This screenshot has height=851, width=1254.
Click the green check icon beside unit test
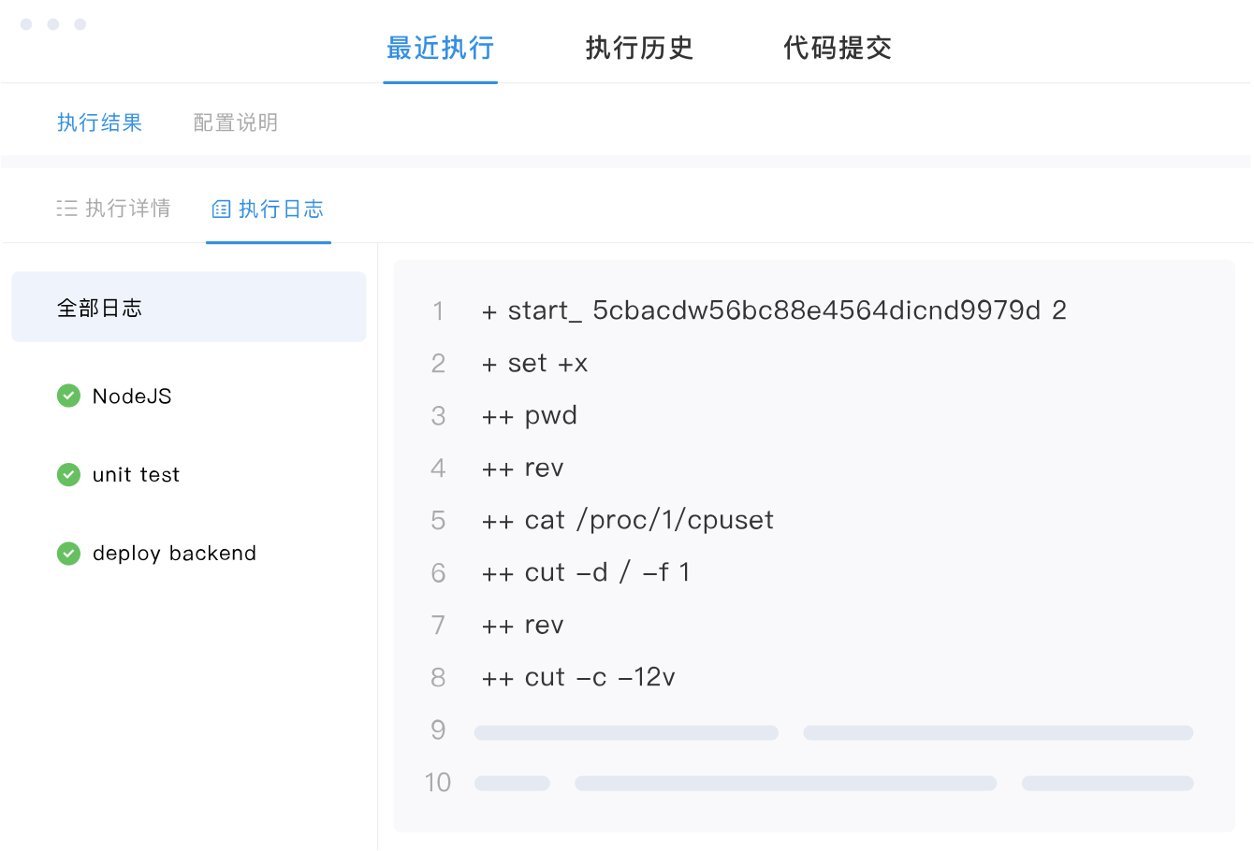pos(68,475)
